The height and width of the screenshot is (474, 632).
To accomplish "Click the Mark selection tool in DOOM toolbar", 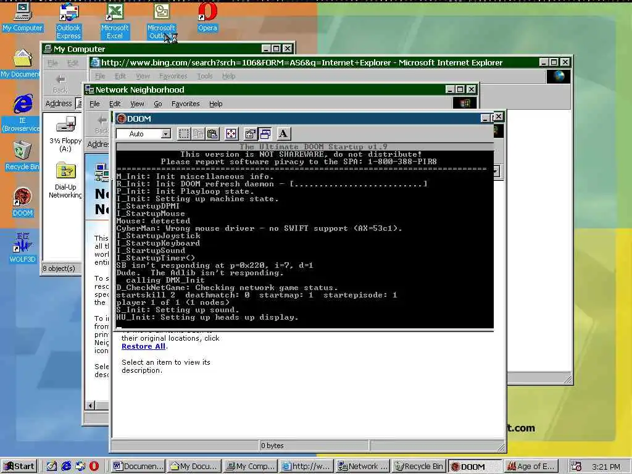I will click(184, 134).
